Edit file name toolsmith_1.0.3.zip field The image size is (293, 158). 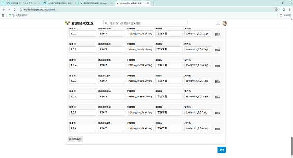tap(198, 81)
